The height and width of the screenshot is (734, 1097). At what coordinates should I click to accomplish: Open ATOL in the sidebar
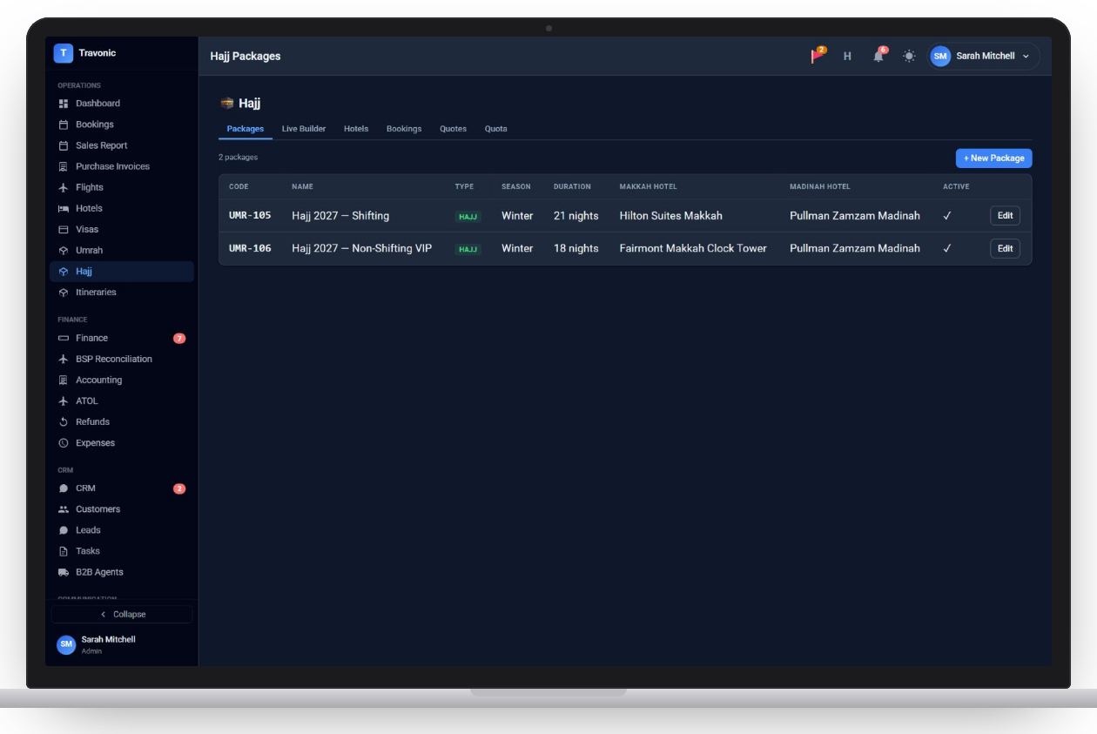point(122,401)
